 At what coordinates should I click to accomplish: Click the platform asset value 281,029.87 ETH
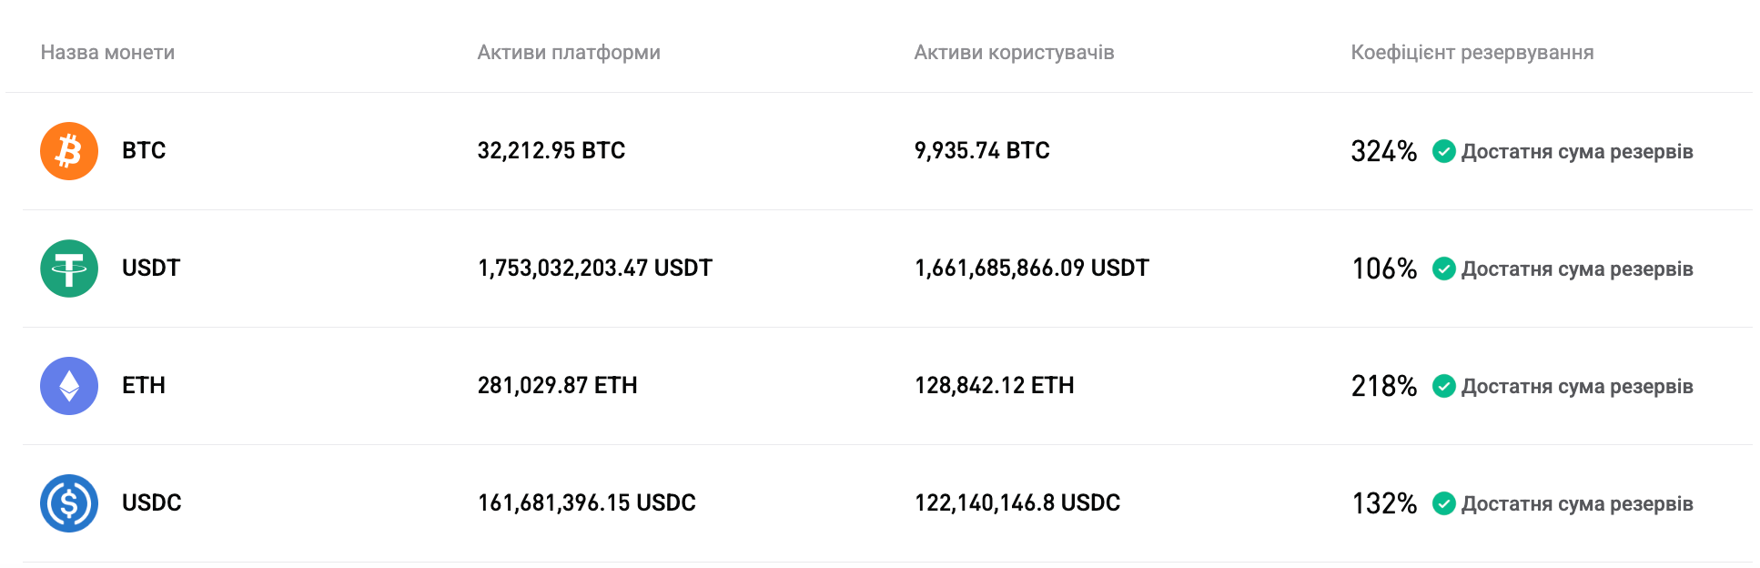pyautogui.click(x=559, y=386)
